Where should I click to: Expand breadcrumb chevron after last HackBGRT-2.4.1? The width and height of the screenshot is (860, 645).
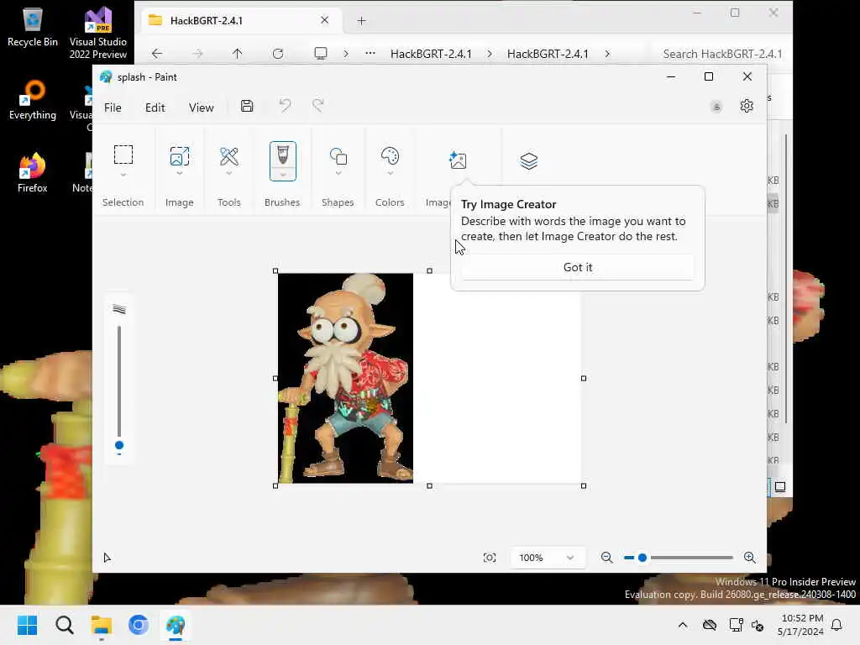click(607, 54)
